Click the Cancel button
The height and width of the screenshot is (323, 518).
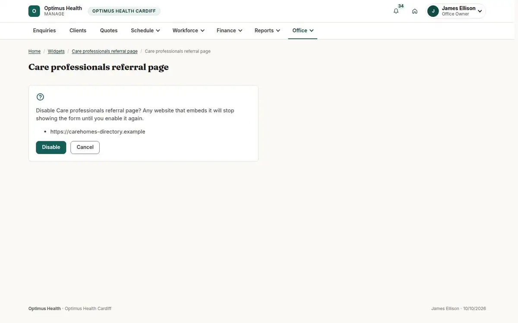85,147
